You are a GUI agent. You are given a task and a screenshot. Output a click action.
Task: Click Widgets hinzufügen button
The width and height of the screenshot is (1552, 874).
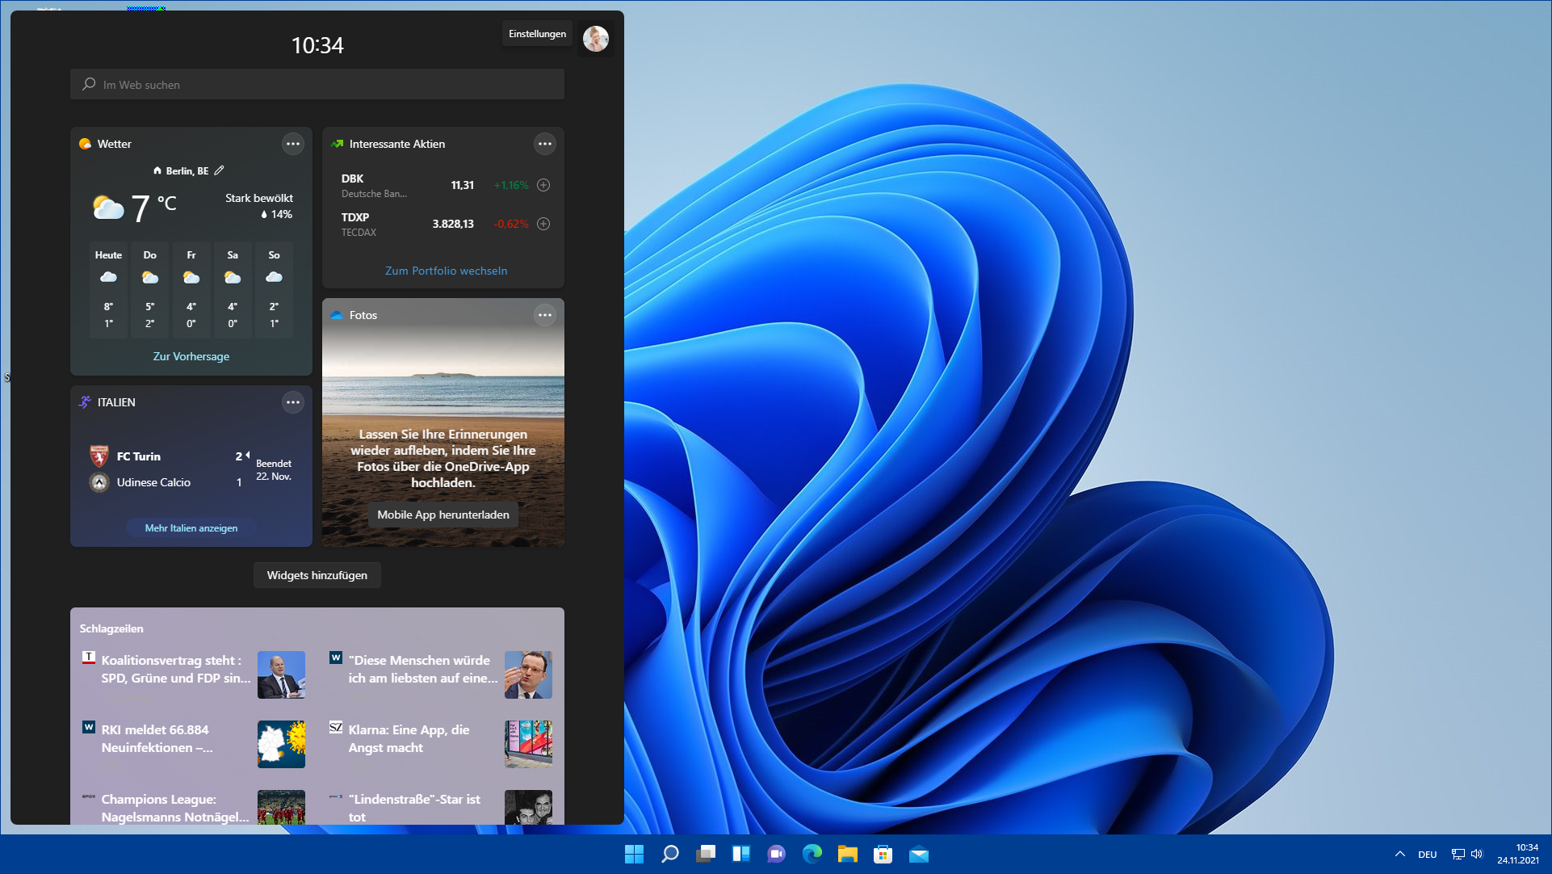click(x=317, y=575)
